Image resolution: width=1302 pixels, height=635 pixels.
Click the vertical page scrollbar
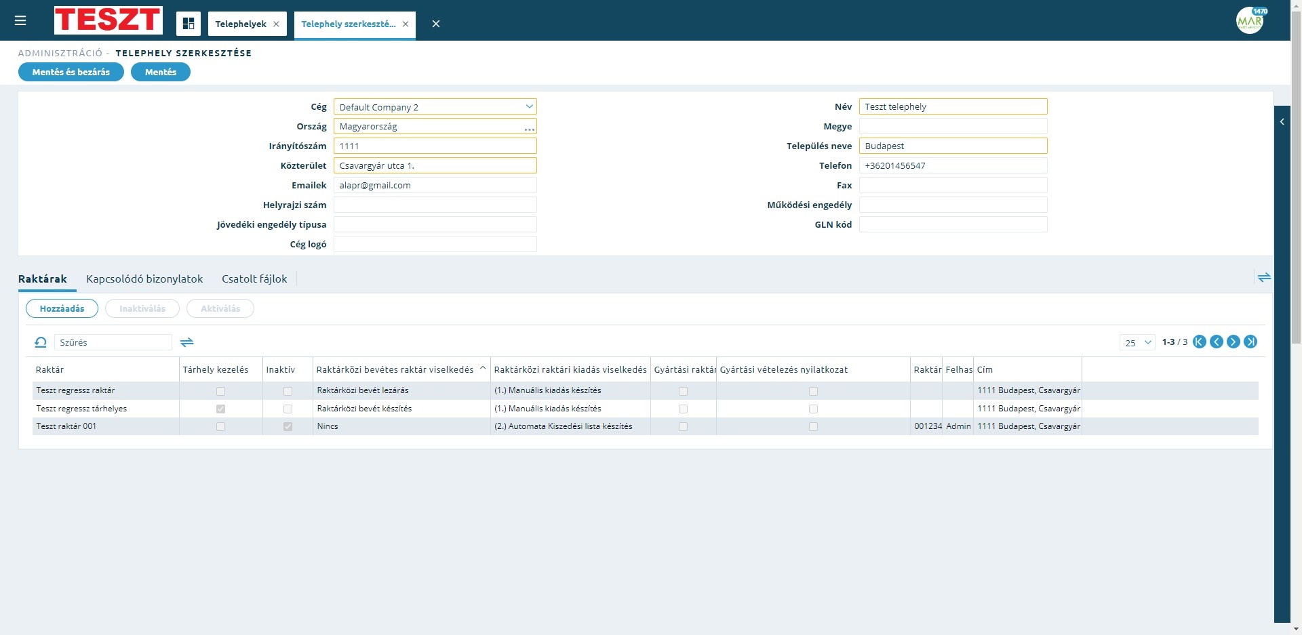click(1296, 176)
